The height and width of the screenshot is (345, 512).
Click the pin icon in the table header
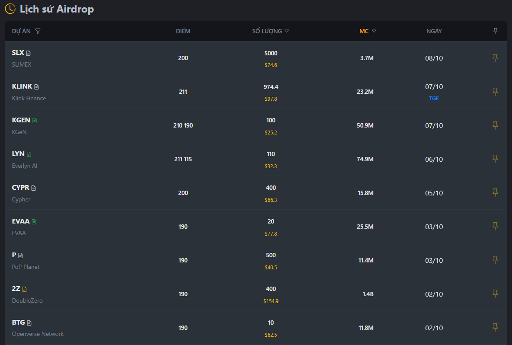[495, 31]
